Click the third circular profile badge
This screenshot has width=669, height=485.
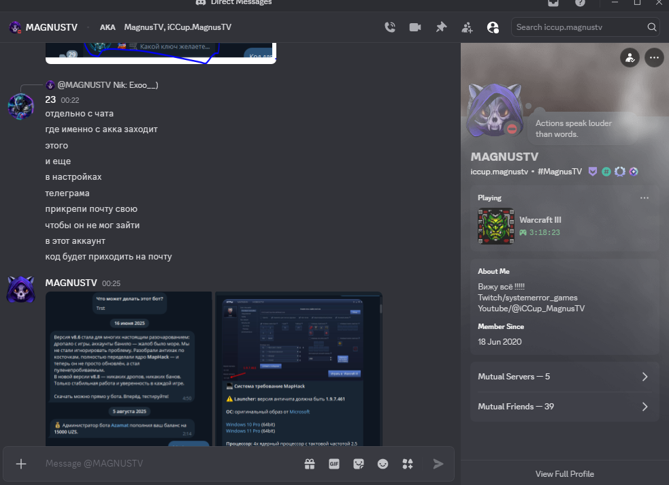(620, 172)
